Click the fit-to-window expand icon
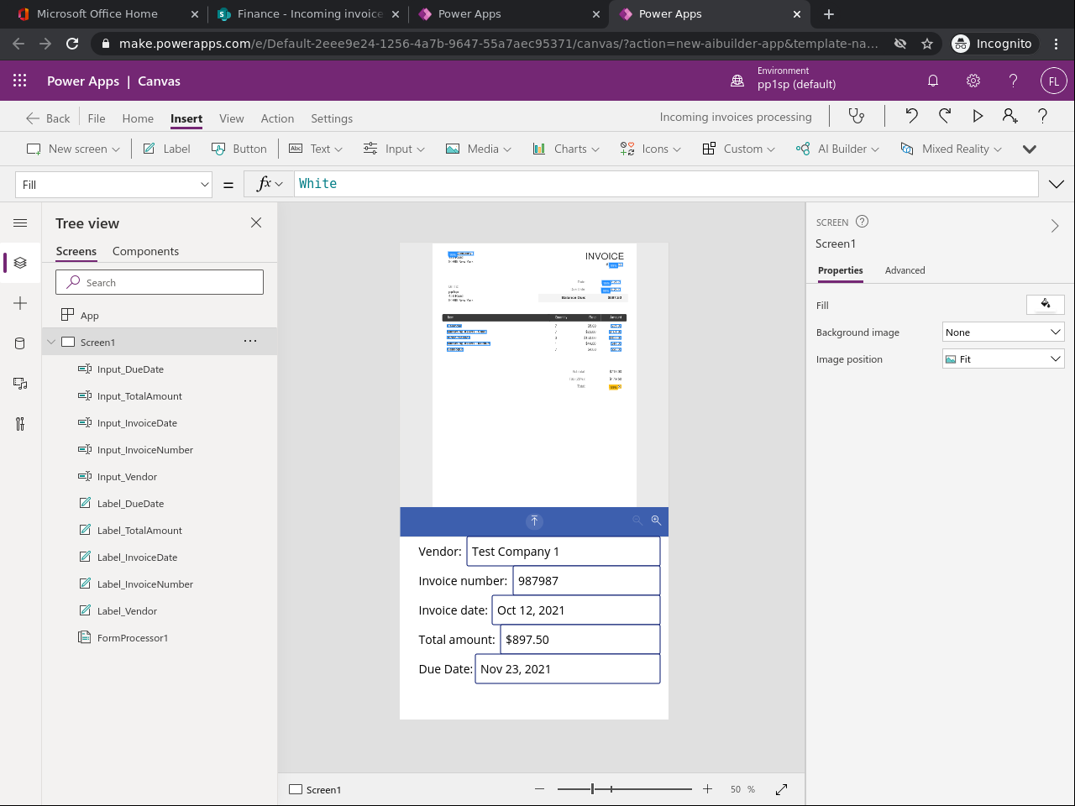The height and width of the screenshot is (806, 1075). [781, 789]
